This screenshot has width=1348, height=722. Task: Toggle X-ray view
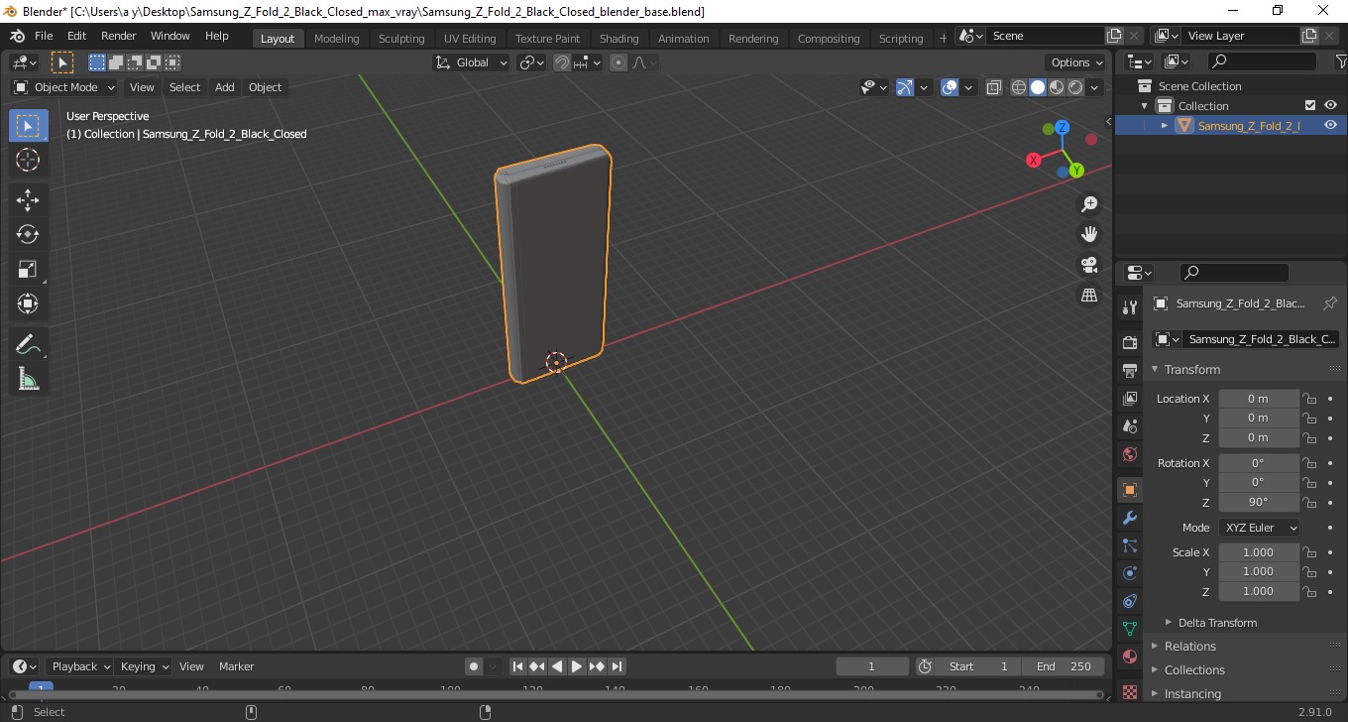[994, 87]
